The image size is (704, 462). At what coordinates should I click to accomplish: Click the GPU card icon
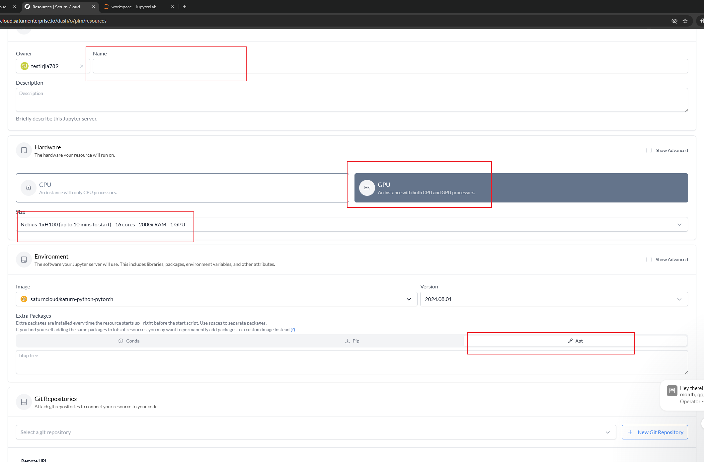[367, 188]
